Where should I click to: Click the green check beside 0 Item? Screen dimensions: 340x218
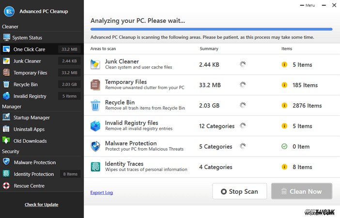(x=285, y=146)
